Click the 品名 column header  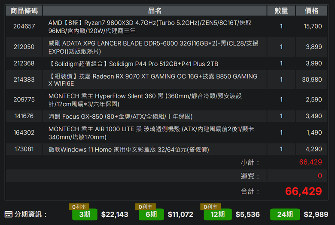click(x=155, y=11)
